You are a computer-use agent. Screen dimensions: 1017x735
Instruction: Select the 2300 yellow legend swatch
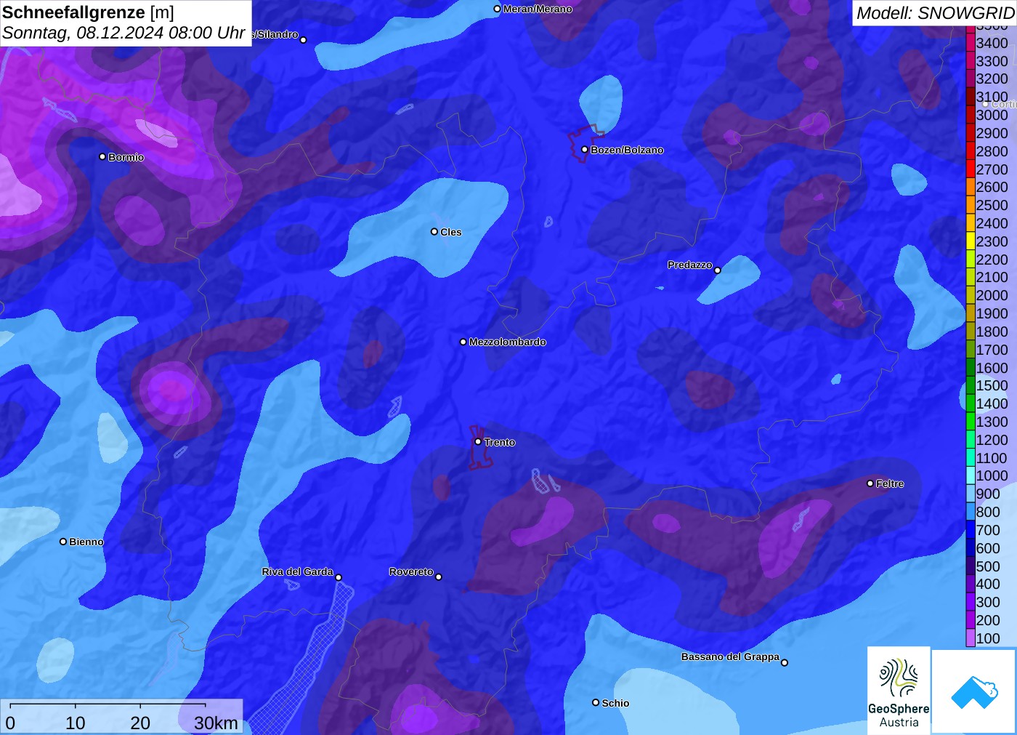(x=970, y=241)
